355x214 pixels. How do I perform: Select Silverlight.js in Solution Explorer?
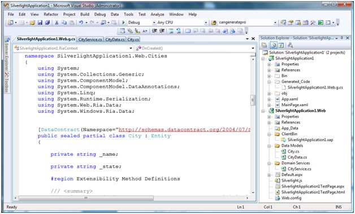[x=292, y=181]
